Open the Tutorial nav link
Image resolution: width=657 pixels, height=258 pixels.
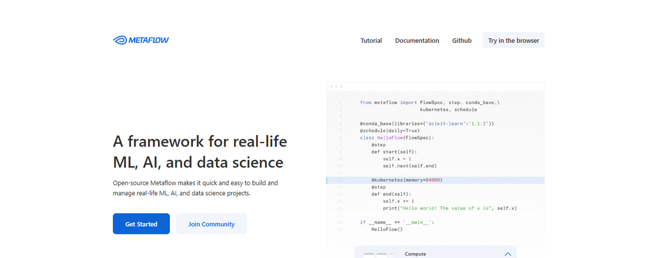(x=371, y=40)
